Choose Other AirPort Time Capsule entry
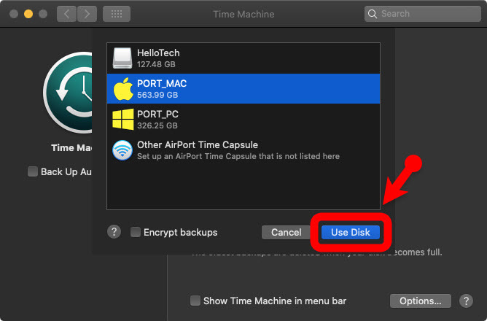The image size is (487, 321). click(241, 150)
